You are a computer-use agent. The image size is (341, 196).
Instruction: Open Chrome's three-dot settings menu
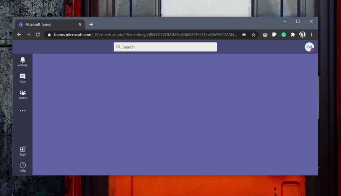coord(311,34)
